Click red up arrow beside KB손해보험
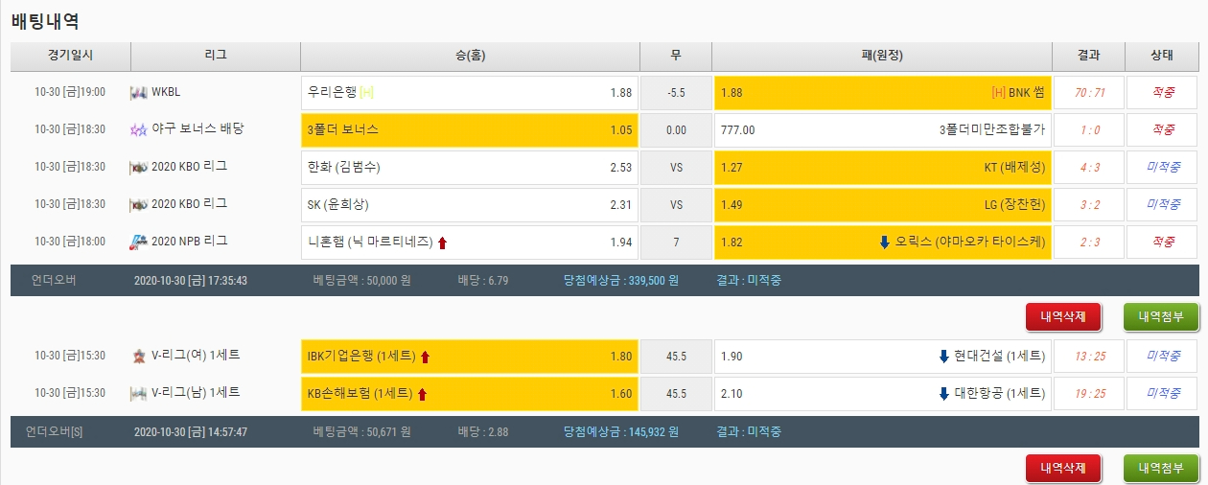 pyautogui.click(x=423, y=394)
